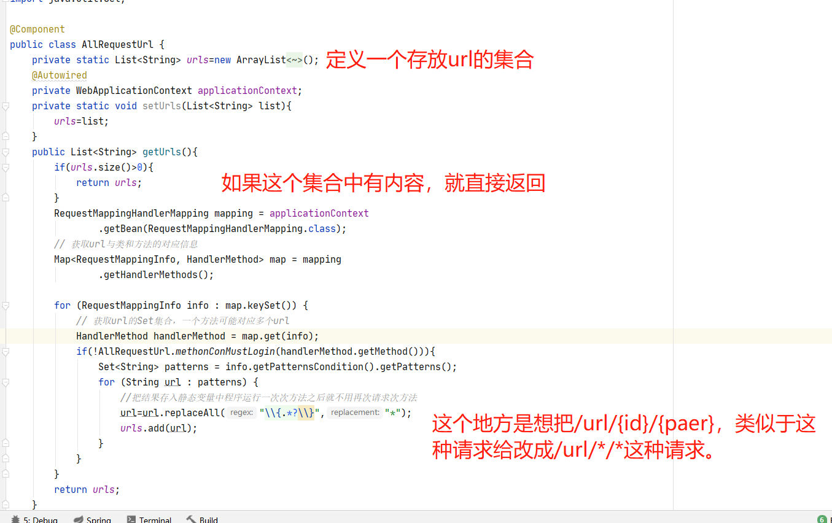This screenshot has height=523, width=832.
Task: Click the regex string "\\{.*?\\}"
Action: 290,413
